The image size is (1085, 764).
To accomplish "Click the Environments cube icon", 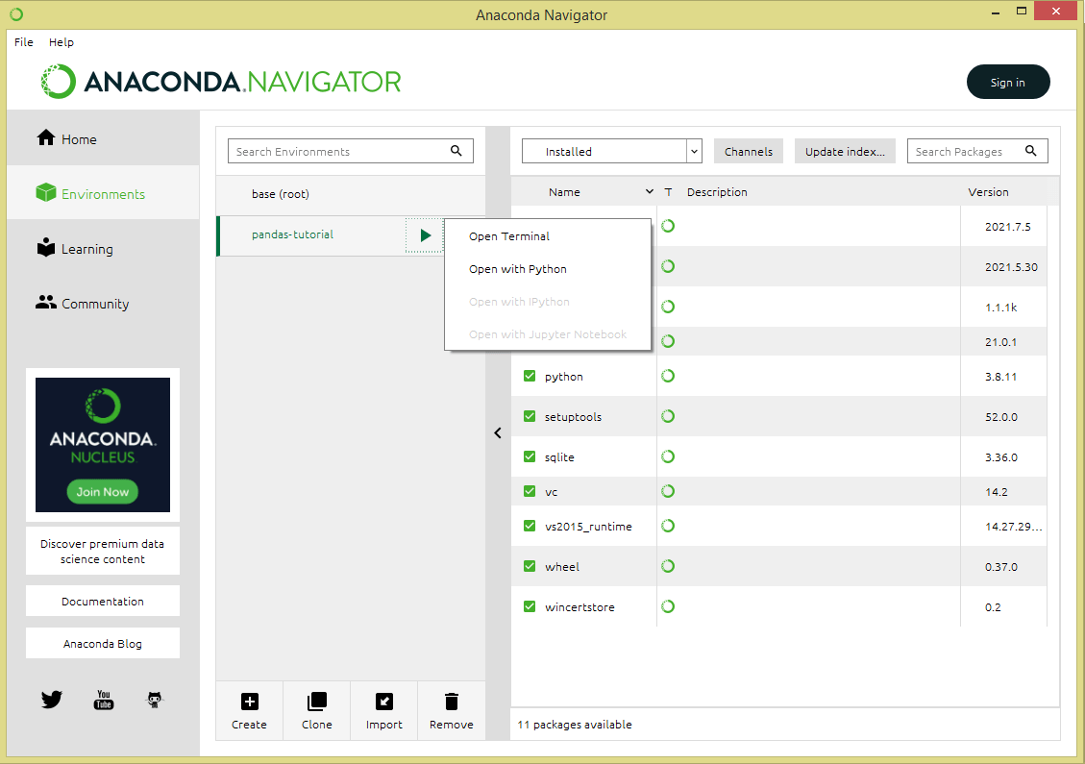I will click(x=46, y=192).
